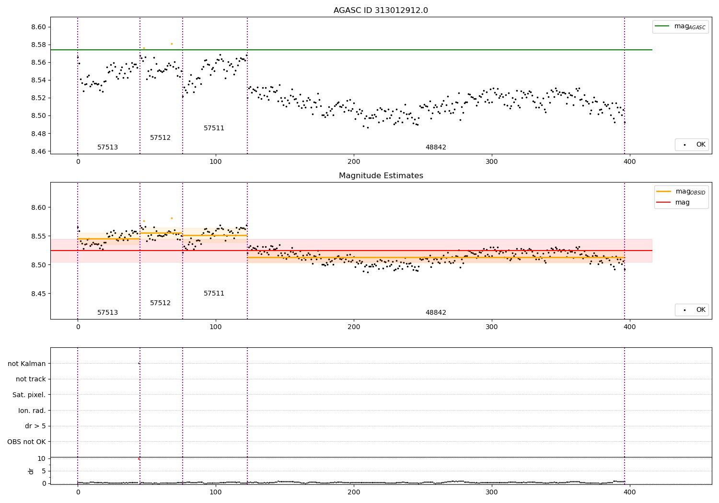Click x-axis tick 200 in top plot
The height and width of the screenshot is (503, 719).
pos(354,162)
